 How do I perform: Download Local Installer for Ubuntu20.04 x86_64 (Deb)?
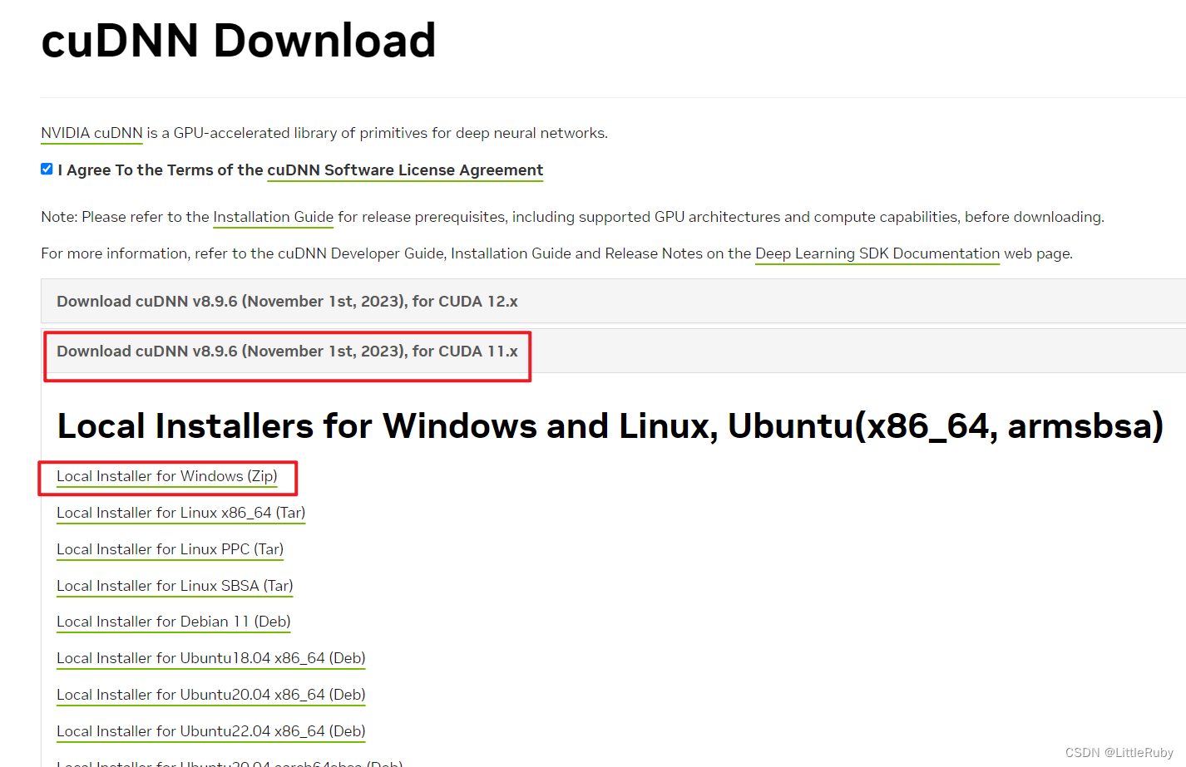coord(211,695)
